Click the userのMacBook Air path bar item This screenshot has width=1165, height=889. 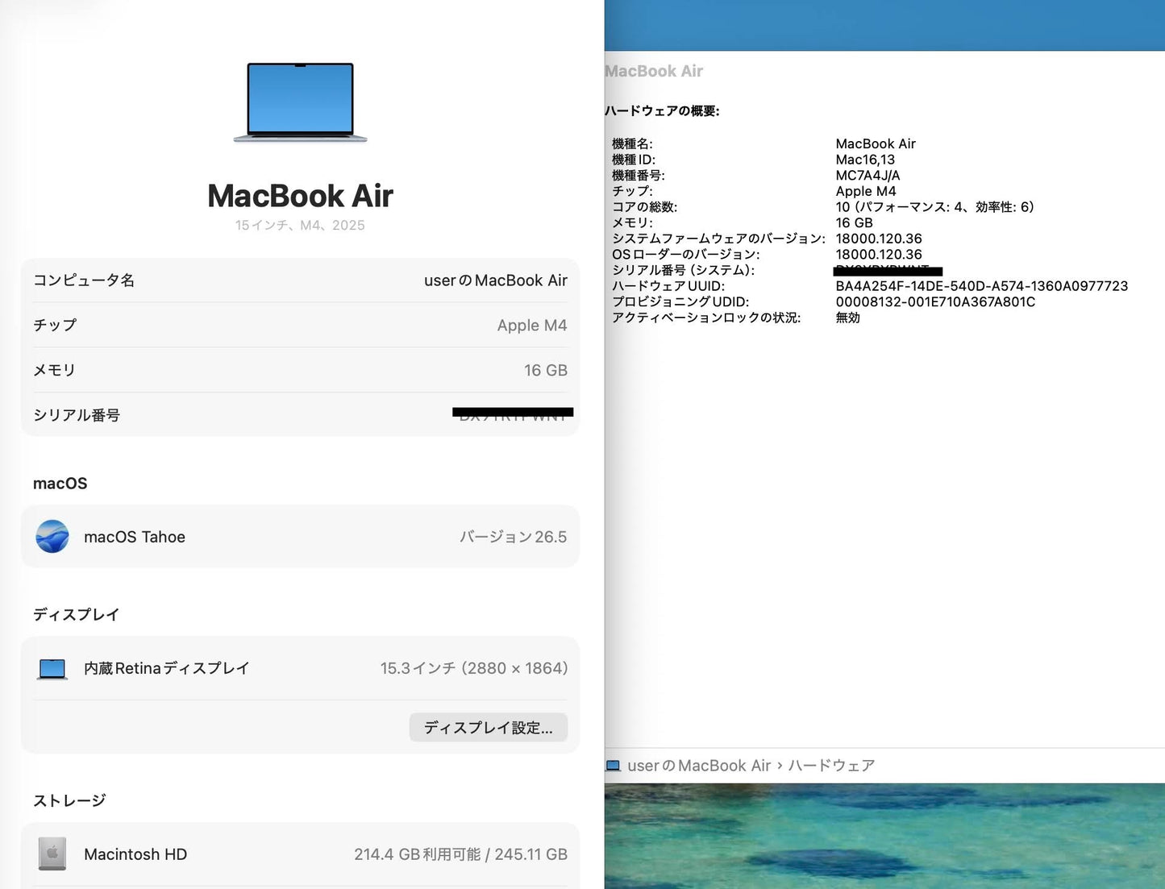[x=699, y=766]
